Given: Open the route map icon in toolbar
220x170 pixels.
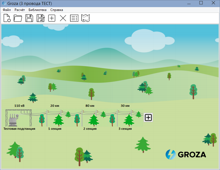Looking at the screenshot, I should click(x=86, y=18).
